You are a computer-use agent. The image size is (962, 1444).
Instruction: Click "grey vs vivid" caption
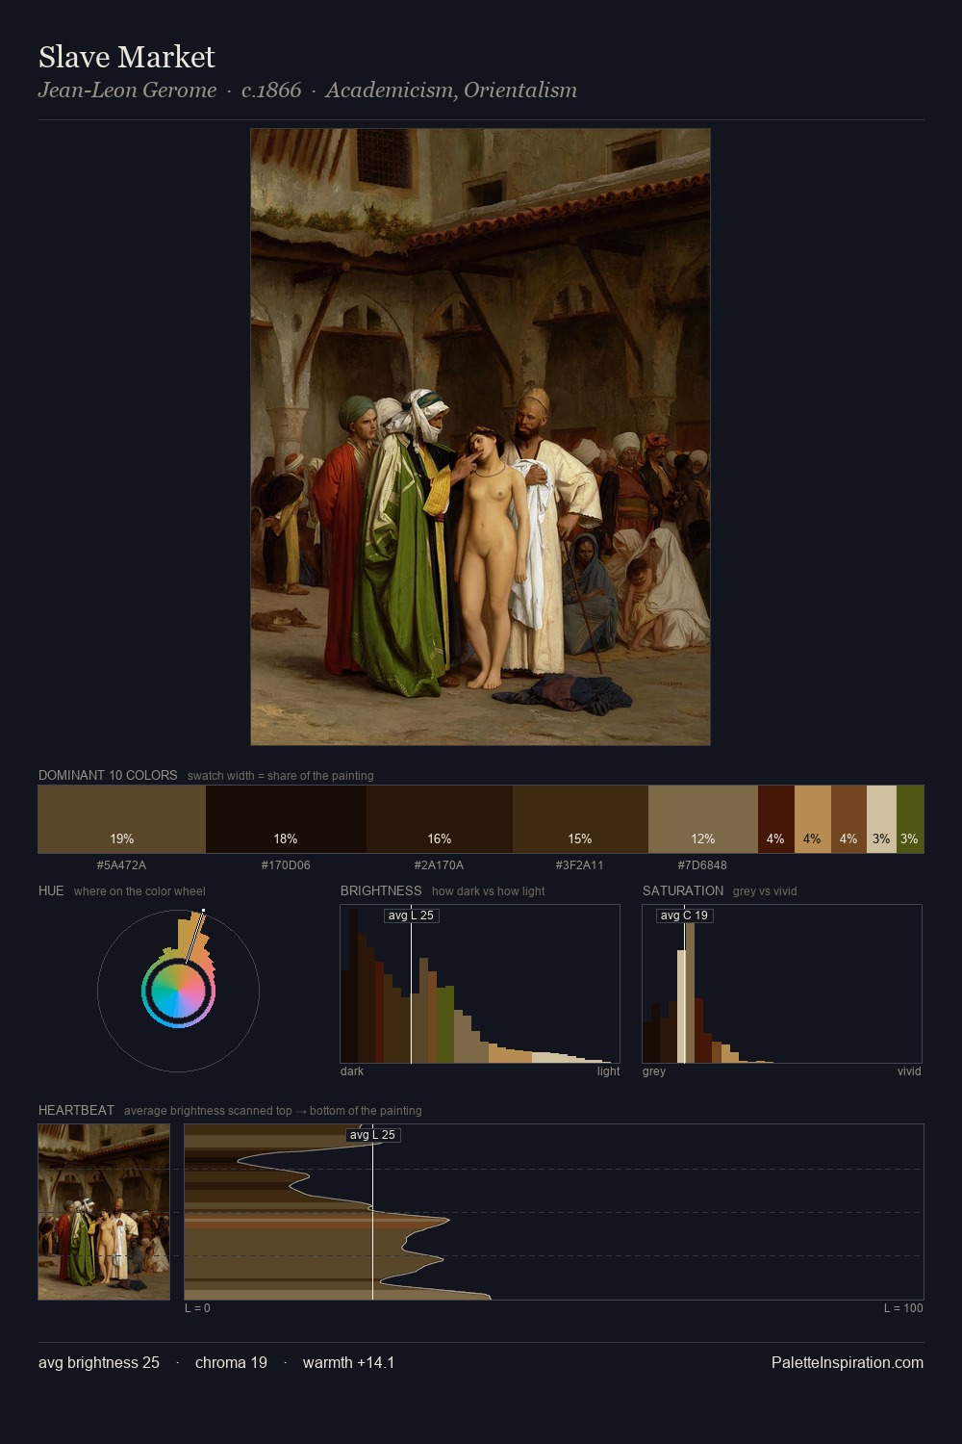pos(765,891)
